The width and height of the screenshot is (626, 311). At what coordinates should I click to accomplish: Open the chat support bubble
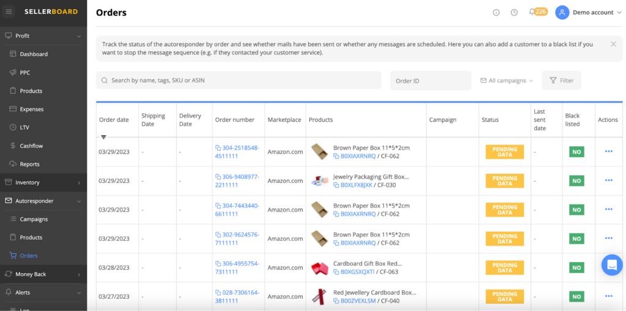pyautogui.click(x=611, y=265)
